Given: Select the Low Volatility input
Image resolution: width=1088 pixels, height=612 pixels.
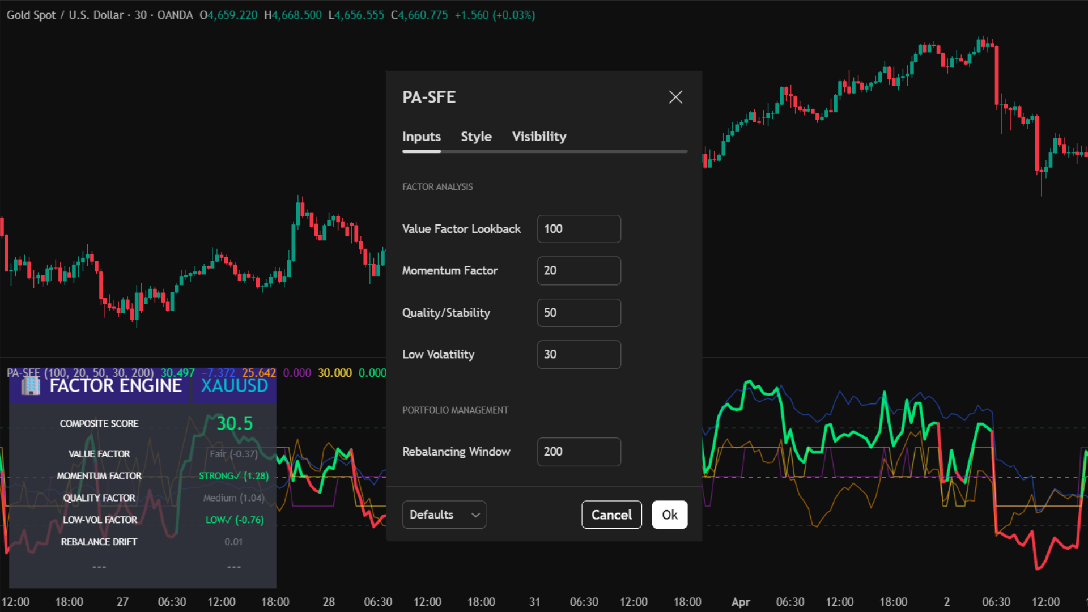Looking at the screenshot, I should click(x=579, y=355).
